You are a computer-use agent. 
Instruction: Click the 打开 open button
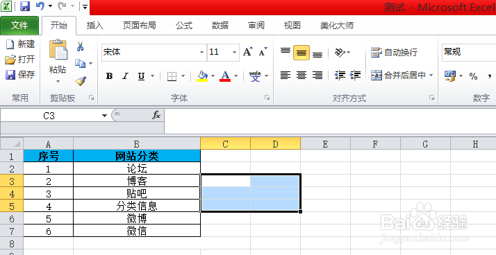coord(20,60)
